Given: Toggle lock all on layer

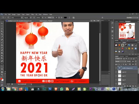Looking at the screenshot, I should tap(126, 64).
